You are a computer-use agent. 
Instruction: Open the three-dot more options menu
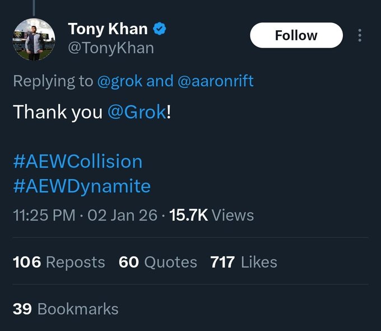(x=360, y=36)
